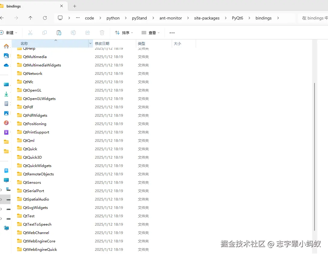Image resolution: width=328 pixels, height=255 pixels.
Task: Expand the chevron after bindings in path
Action: (x=278, y=18)
